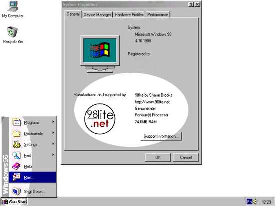Click the GenuineIntel text
Viewport: 275px width, 206px height.
pyautogui.click(x=145, y=108)
